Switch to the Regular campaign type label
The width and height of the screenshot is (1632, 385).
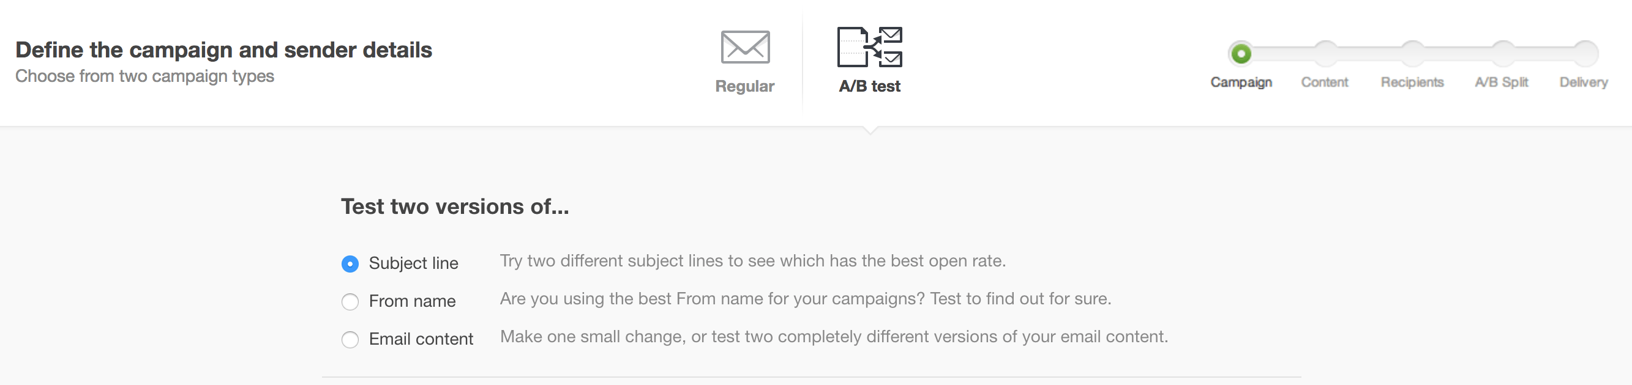(x=744, y=86)
